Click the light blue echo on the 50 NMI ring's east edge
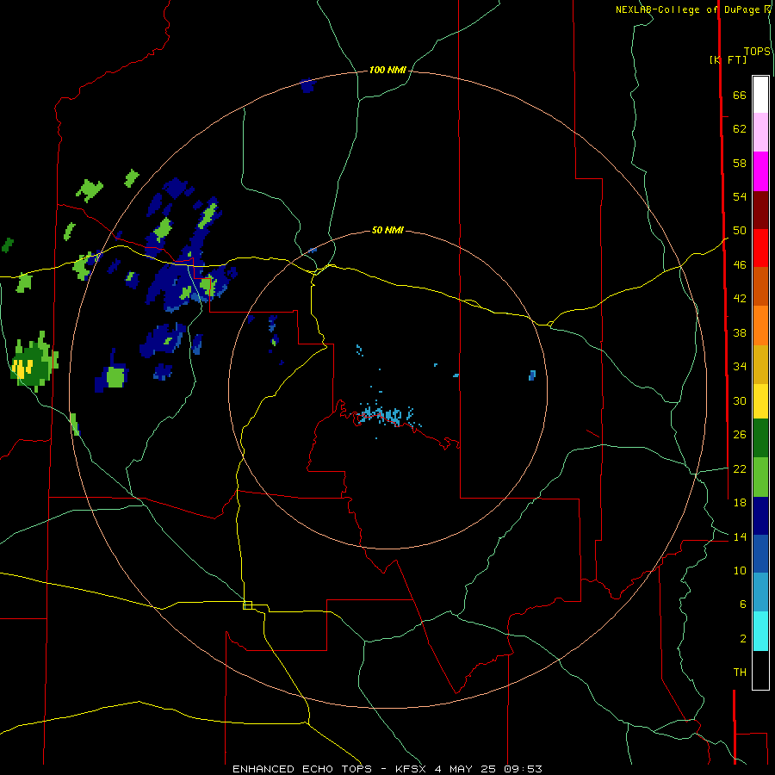This screenshot has width=775, height=775. pyautogui.click(x=532, y=375)
